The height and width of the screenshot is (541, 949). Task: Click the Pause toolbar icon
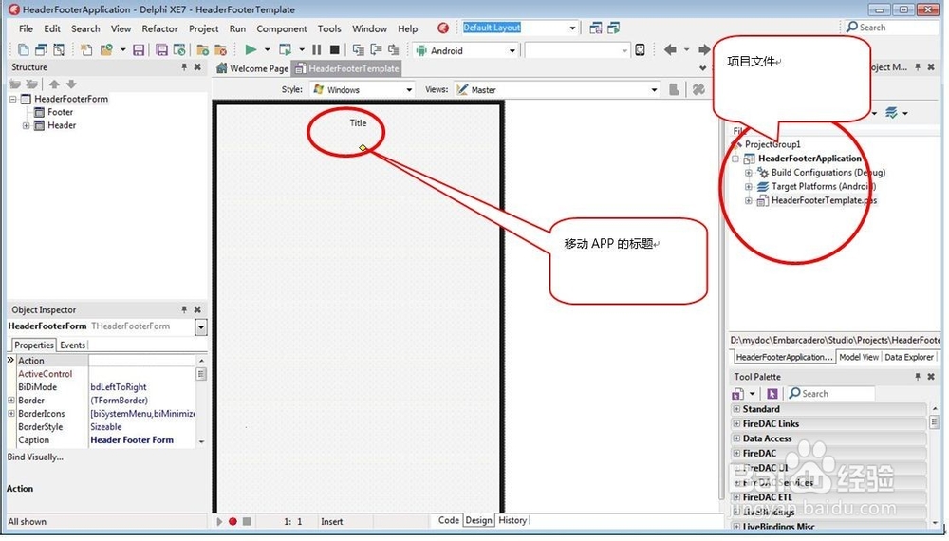click(x=317, y=49)
